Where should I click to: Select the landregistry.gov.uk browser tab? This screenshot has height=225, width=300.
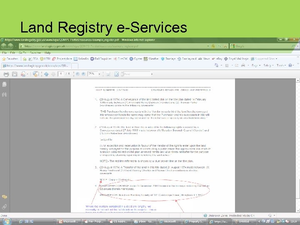pos(36,66)
